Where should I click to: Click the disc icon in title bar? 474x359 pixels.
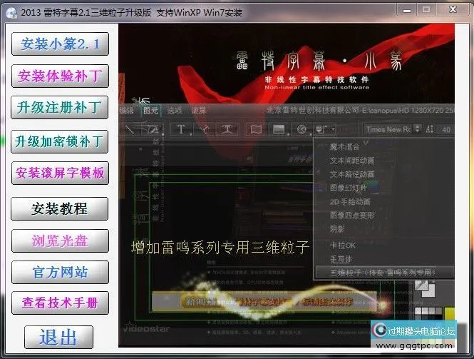pyautogui.click(x=11, y=12)
